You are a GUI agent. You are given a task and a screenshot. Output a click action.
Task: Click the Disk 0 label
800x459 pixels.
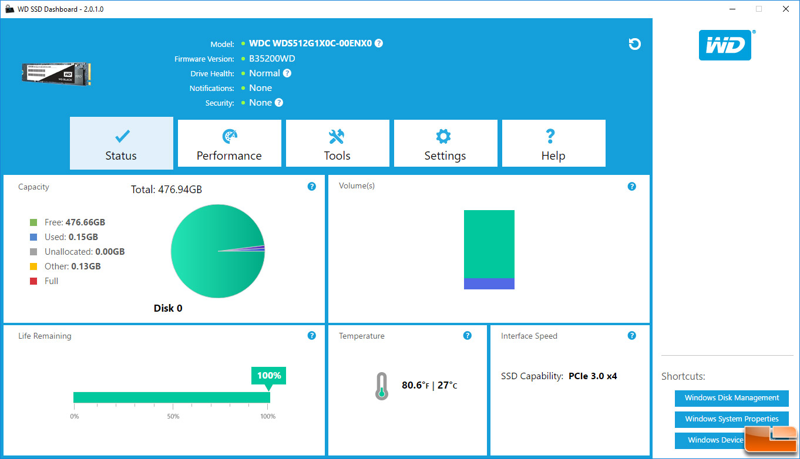[x=168, y=308]
